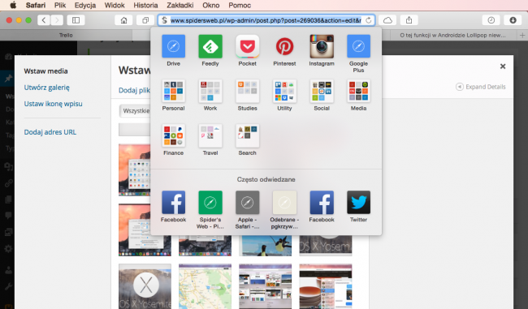This screenshot has width=528, height=309.
Task: Open the Social bookmarks folder
Action: click(322, 91)
